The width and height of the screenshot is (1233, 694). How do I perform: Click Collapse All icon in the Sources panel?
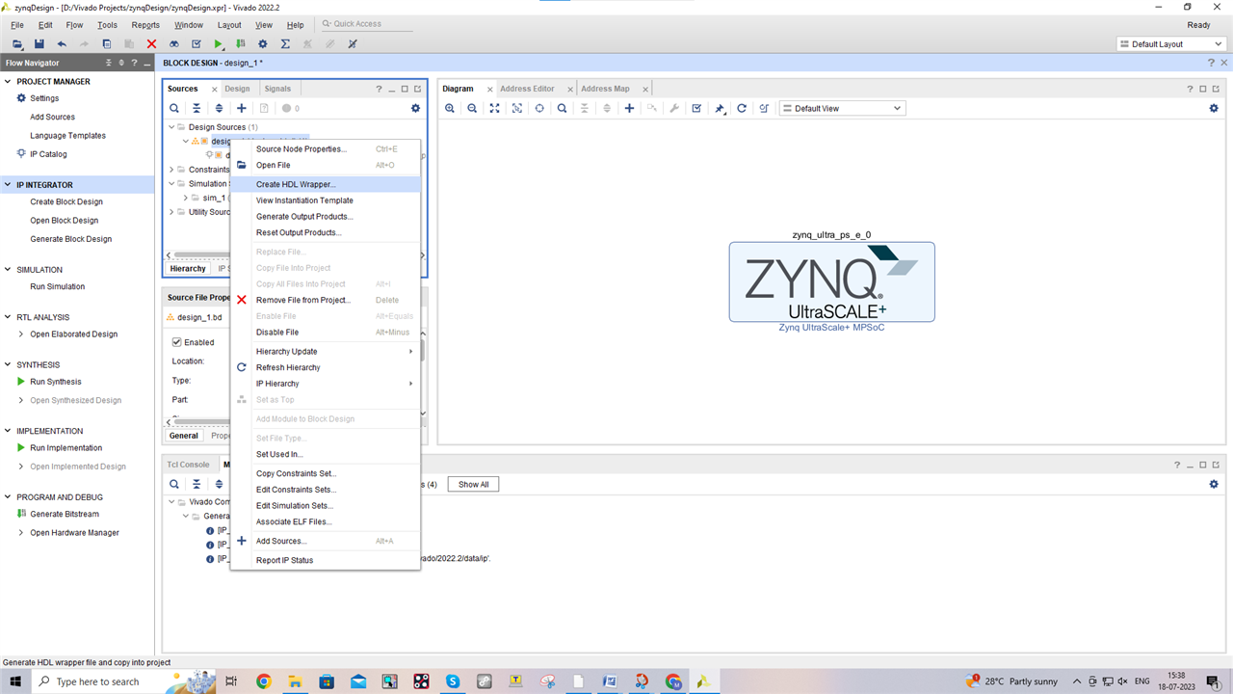click(197, 108)
